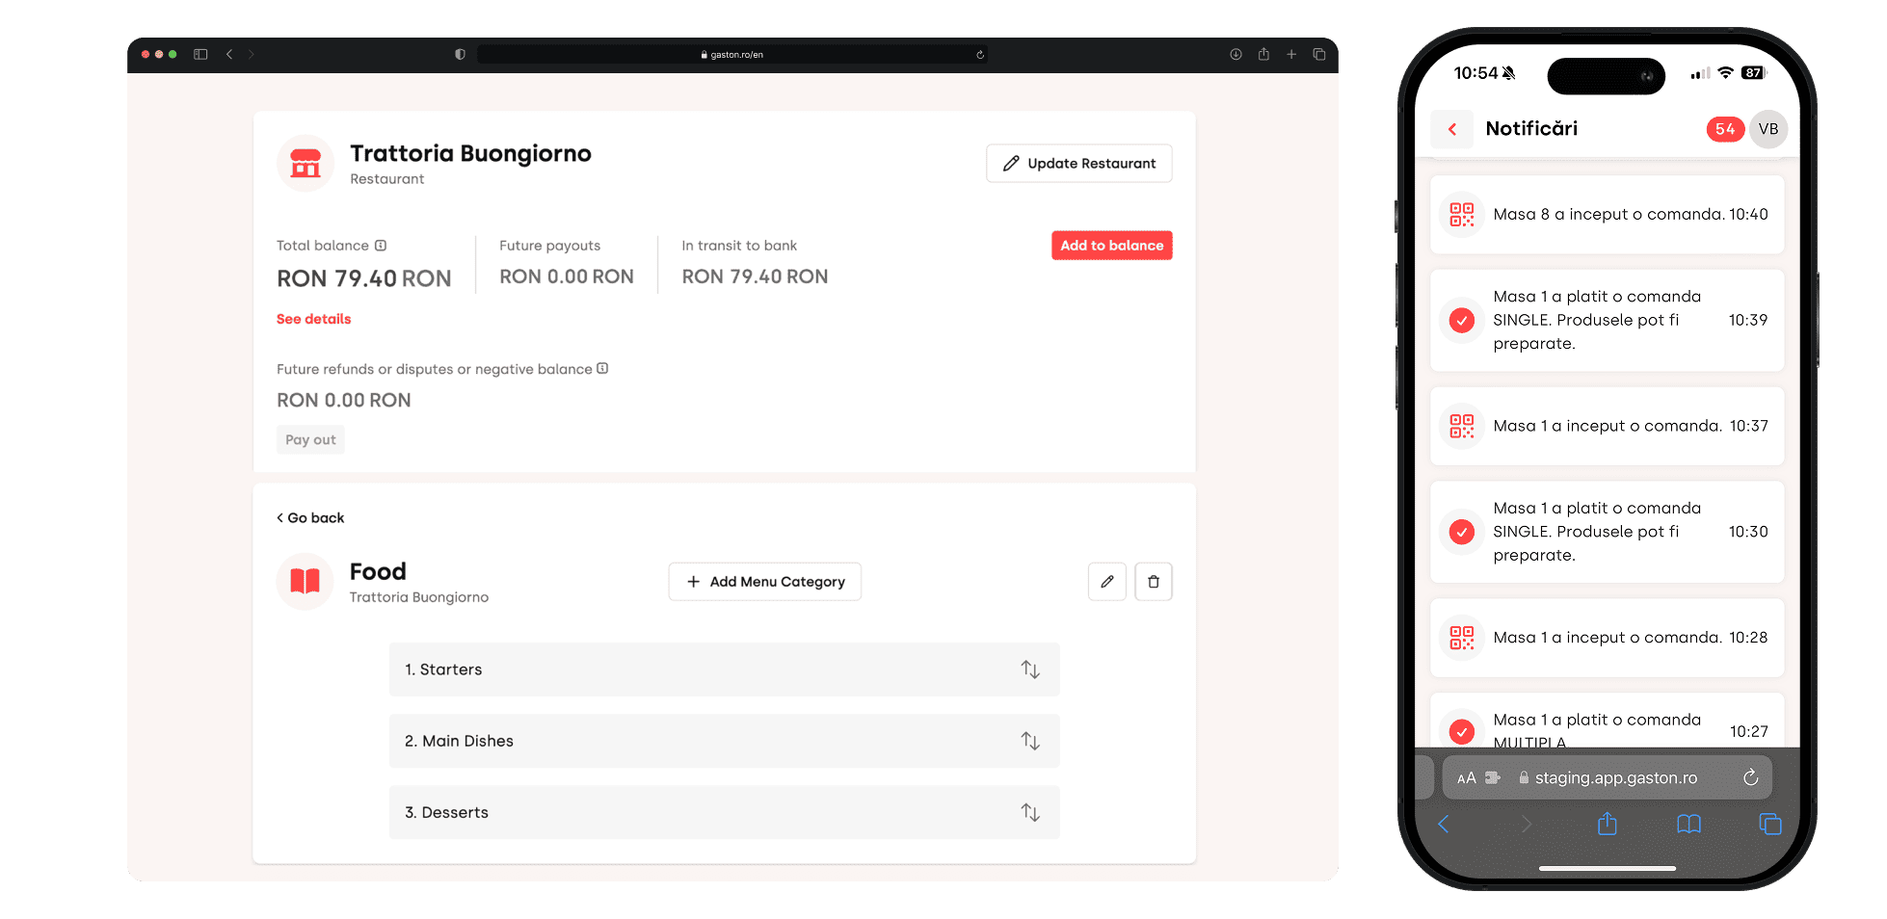Delete the Food menu with trash icon
The image size is (1887, 919).
[1153, 582]
